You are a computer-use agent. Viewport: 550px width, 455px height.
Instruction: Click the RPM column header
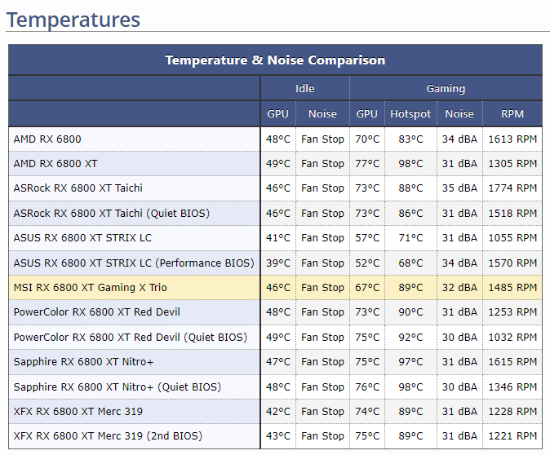coord(512,113)
